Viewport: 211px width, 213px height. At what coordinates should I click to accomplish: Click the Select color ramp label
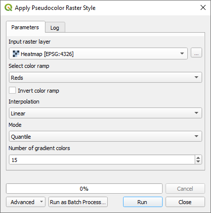(29, 66)
